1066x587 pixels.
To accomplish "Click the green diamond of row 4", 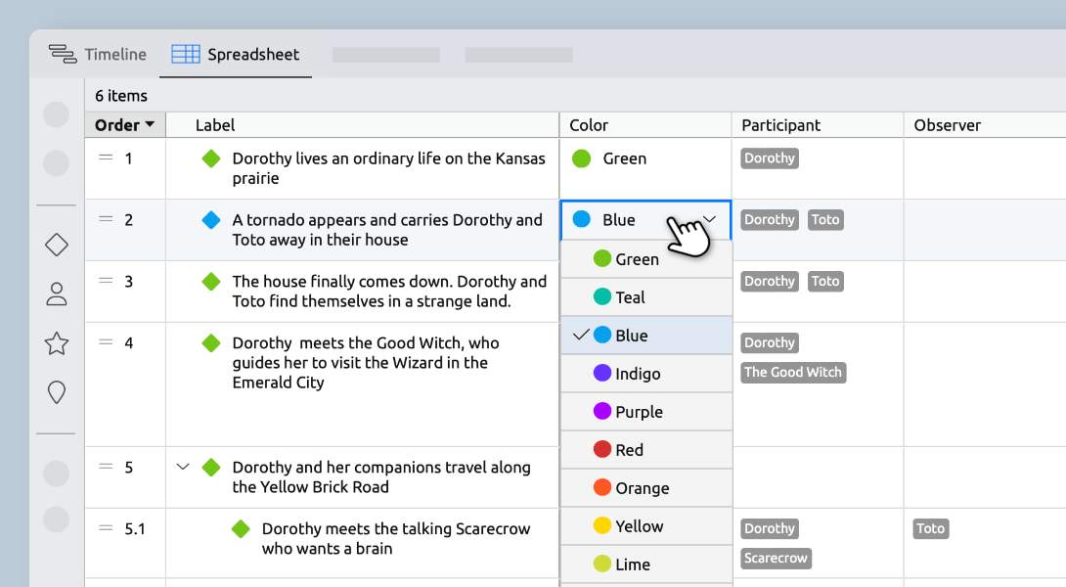I will 211,342.
